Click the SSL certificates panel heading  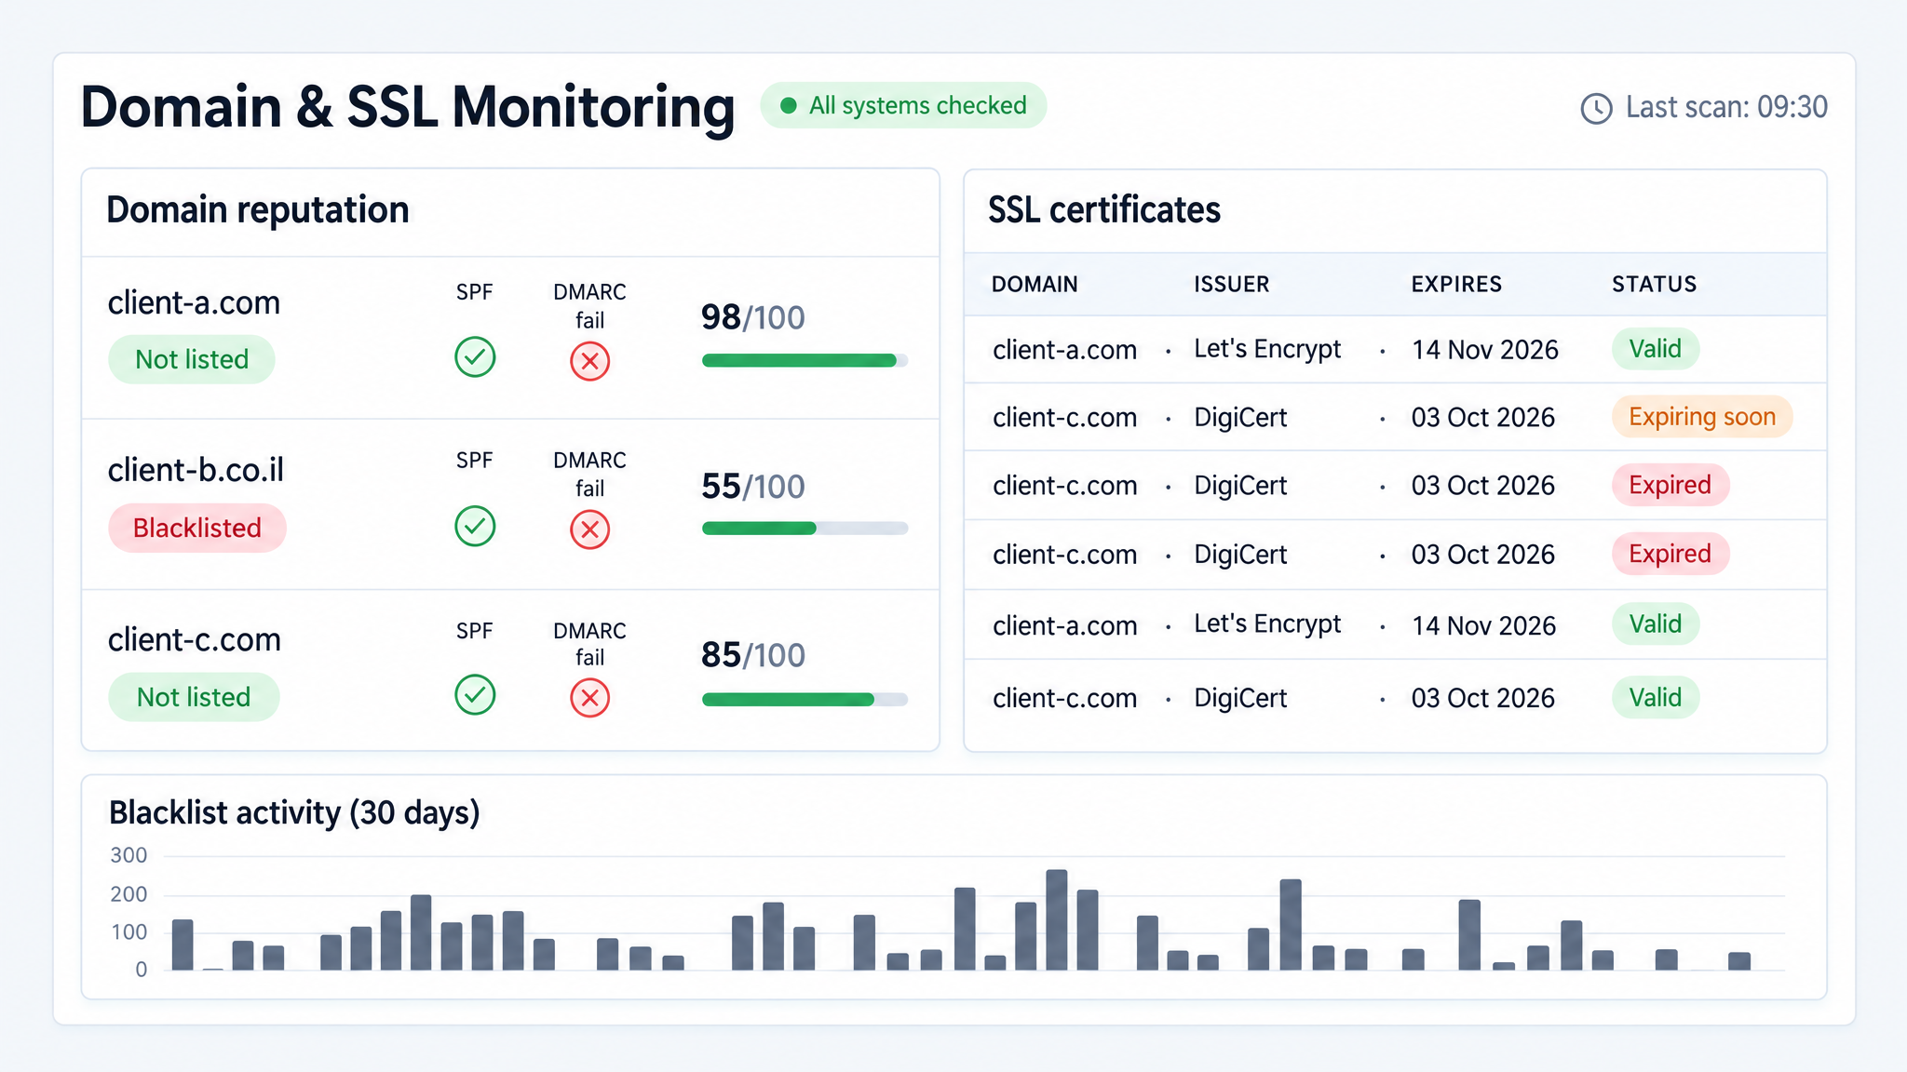click(x=1103, y=210)
